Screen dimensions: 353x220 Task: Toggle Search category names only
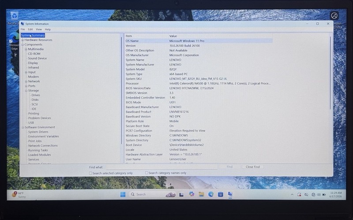point(146,173)
